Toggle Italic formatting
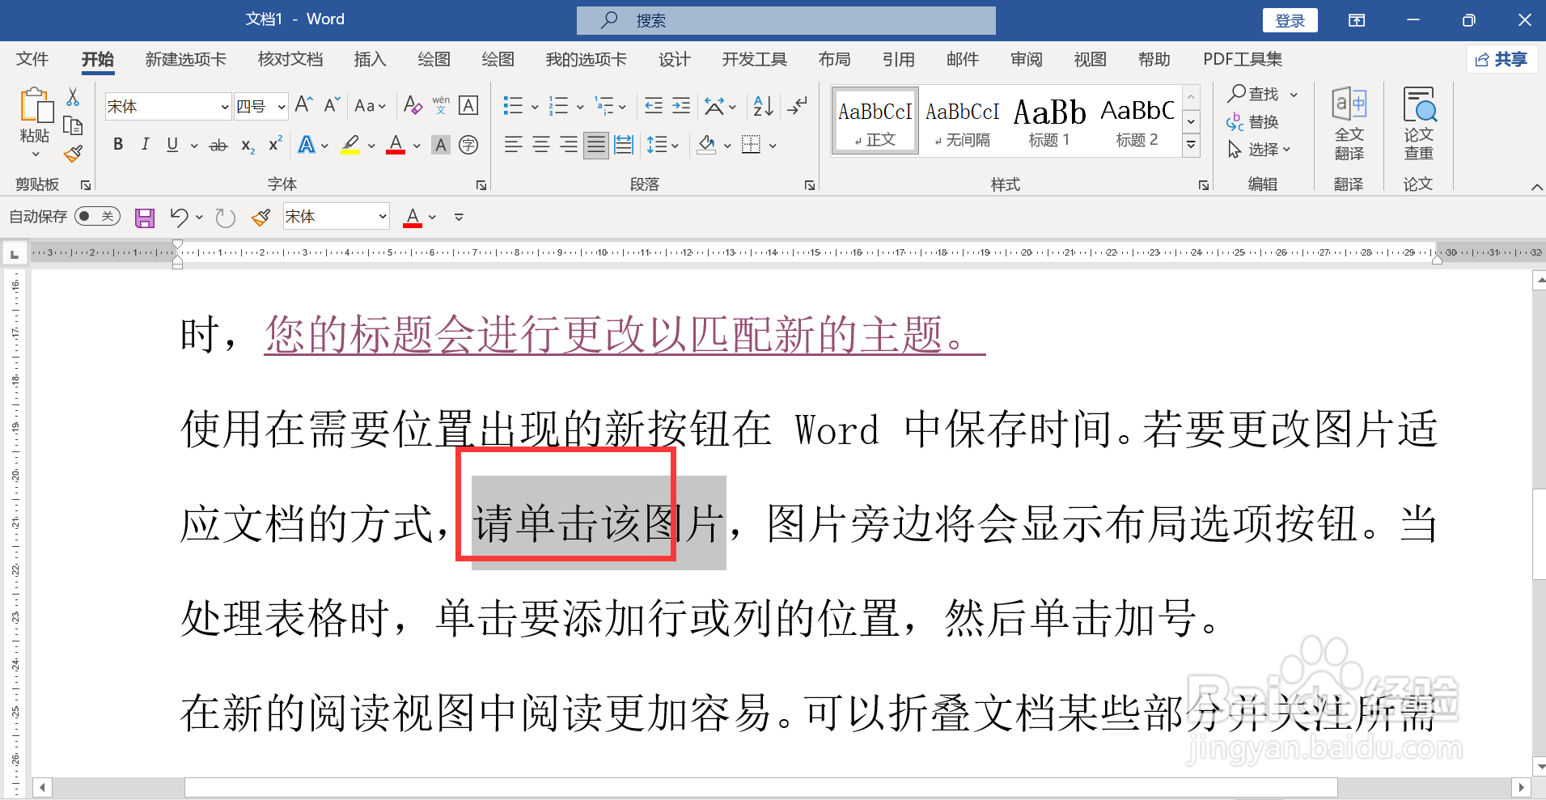The image size is (1546, 800). pos(145,145)
